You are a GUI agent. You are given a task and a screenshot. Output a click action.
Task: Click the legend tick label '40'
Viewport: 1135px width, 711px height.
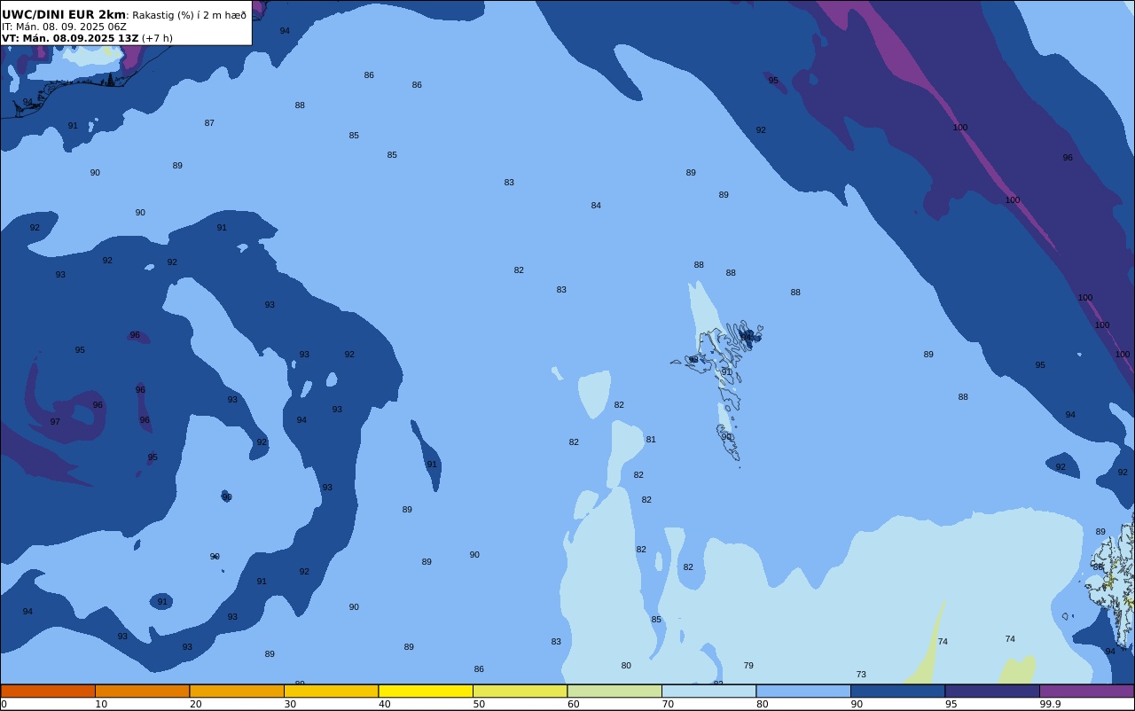385,704
